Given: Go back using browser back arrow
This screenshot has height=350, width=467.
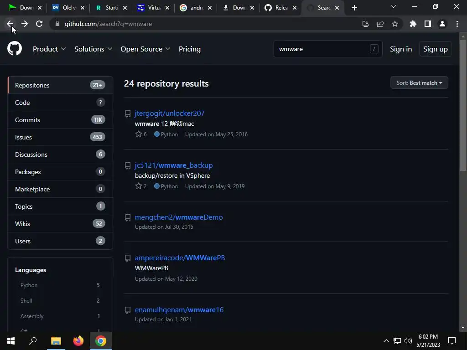Looking at the screenshot, I should (x=10, y=24).
